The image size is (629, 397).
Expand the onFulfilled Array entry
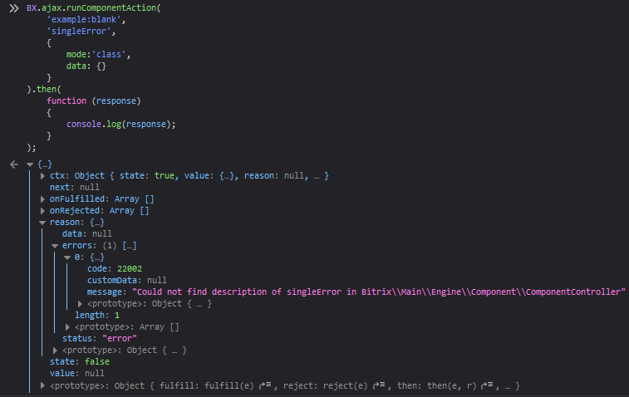point(42,199)
